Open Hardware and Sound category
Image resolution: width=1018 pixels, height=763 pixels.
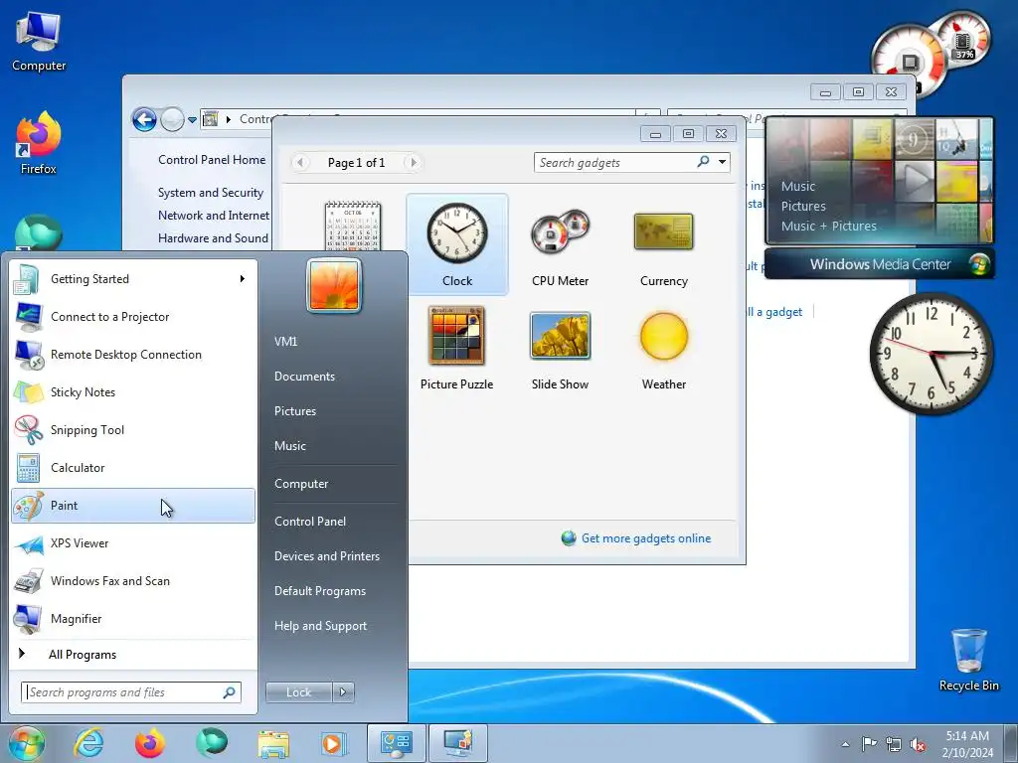click(x=213, y=238)
